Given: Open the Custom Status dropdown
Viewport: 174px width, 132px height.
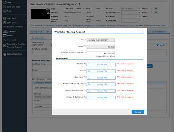Looking at the screenshot, I should click(131, 13).
